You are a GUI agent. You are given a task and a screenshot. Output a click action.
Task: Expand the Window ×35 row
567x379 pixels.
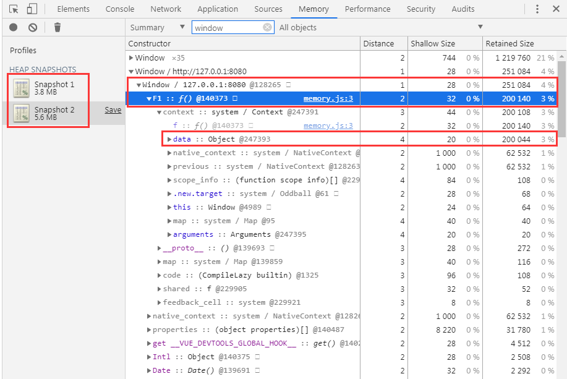coord(131,58)
